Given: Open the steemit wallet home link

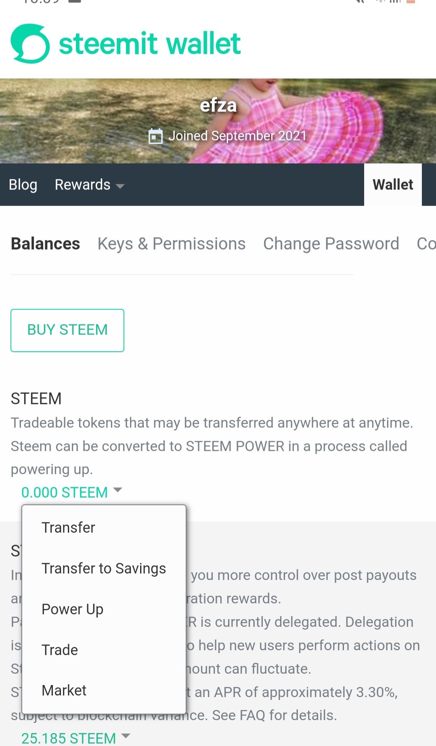Looking at the screenshot, I should pos(150,44).
